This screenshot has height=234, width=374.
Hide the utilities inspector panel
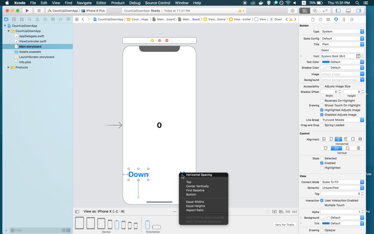click(x=358, y=11)
